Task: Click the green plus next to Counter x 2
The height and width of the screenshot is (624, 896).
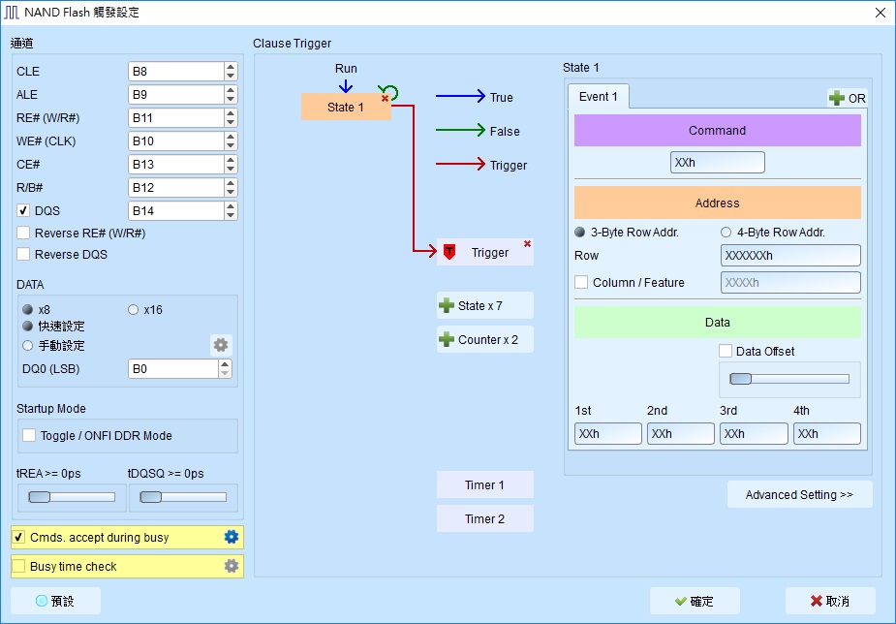Action: [447, 339]
